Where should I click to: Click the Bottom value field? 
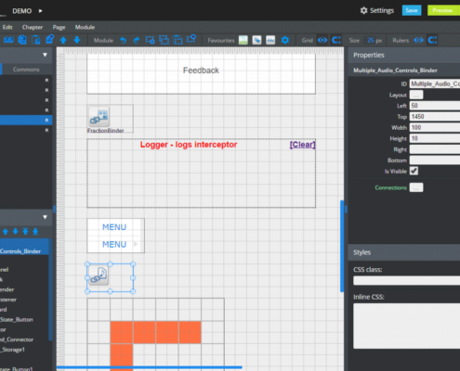tap(435, 160)
